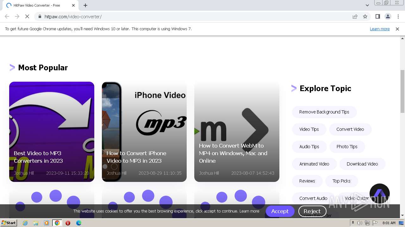Screen dimensions: 405x227
Task: Select the Download Video topic
Action: (362, 164)
